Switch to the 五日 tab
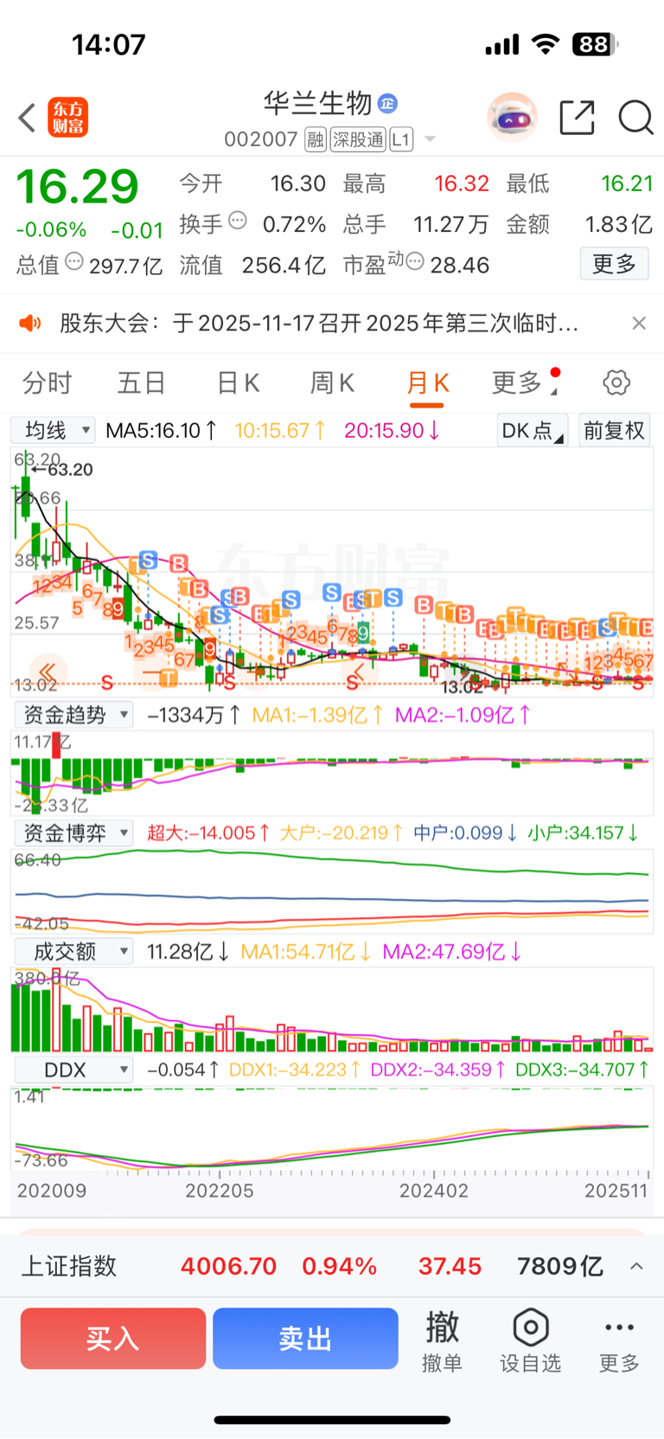The width and height of the screenshot is (664, 1439). [x=141, y=382]
